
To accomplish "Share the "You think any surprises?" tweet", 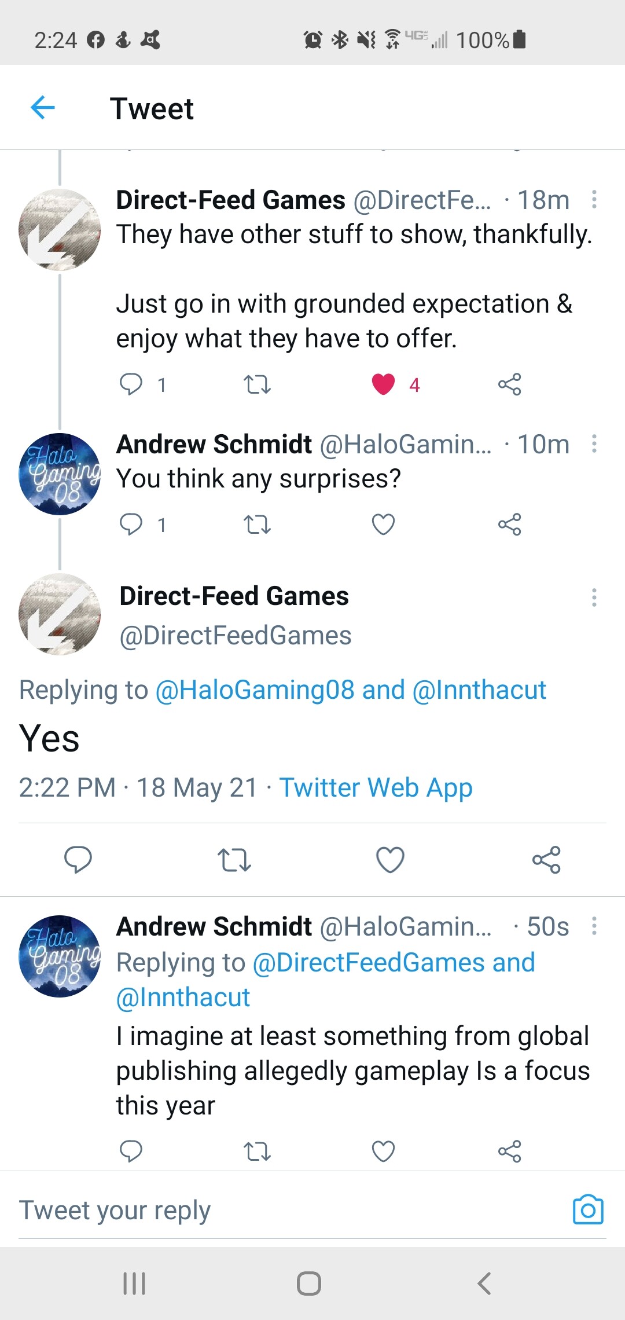I will point(509,525).
